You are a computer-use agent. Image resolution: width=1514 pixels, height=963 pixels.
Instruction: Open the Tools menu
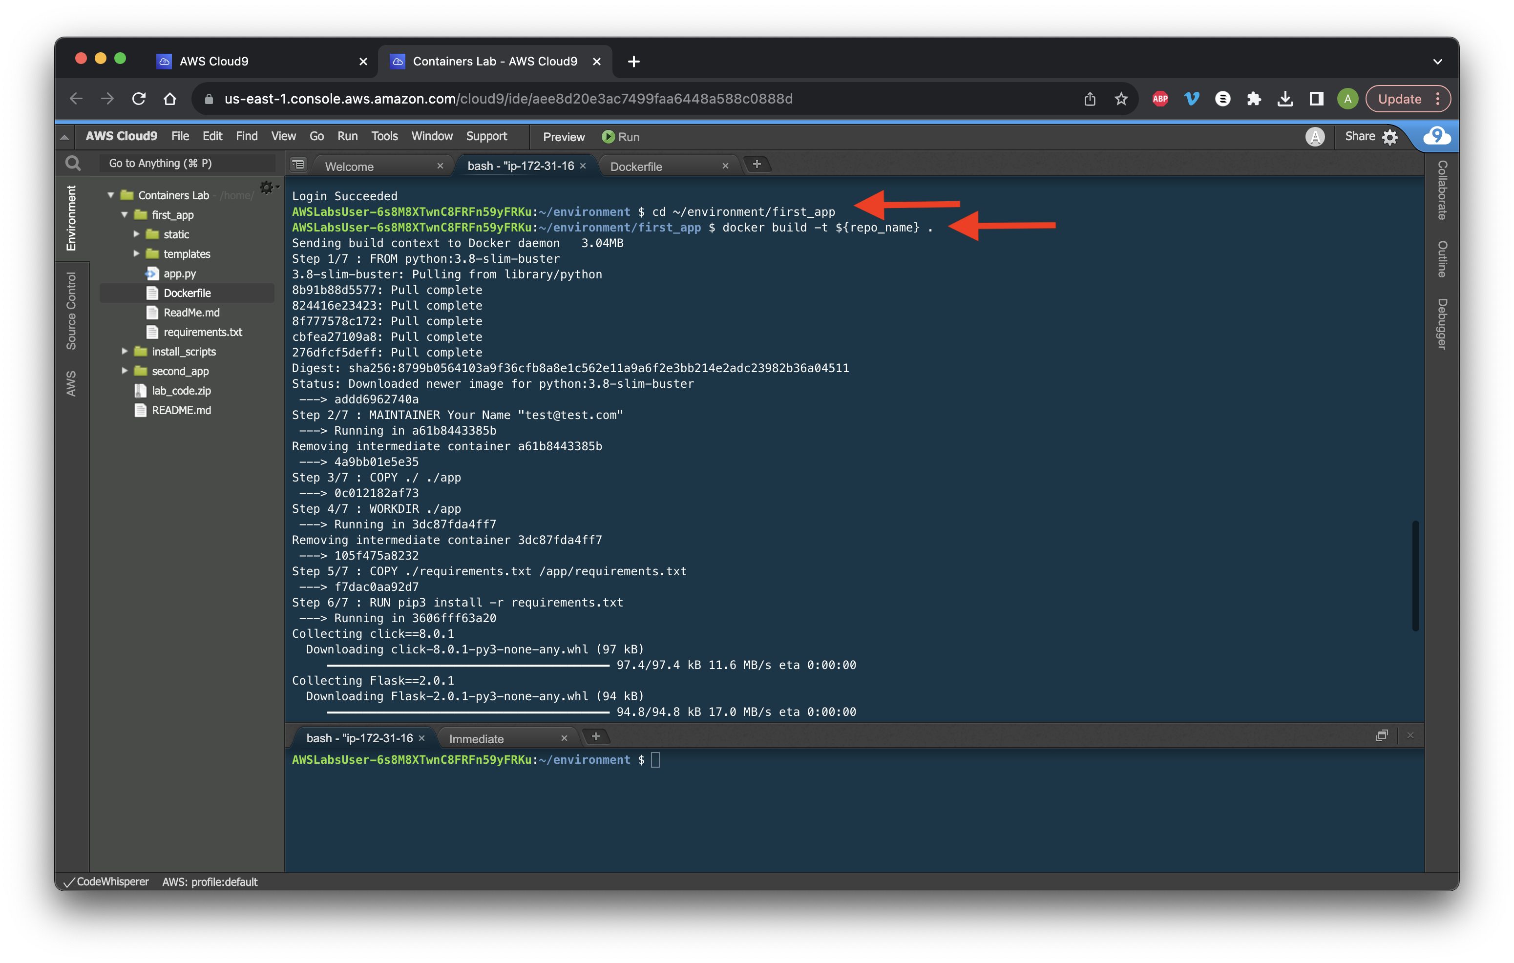(384, 136)
